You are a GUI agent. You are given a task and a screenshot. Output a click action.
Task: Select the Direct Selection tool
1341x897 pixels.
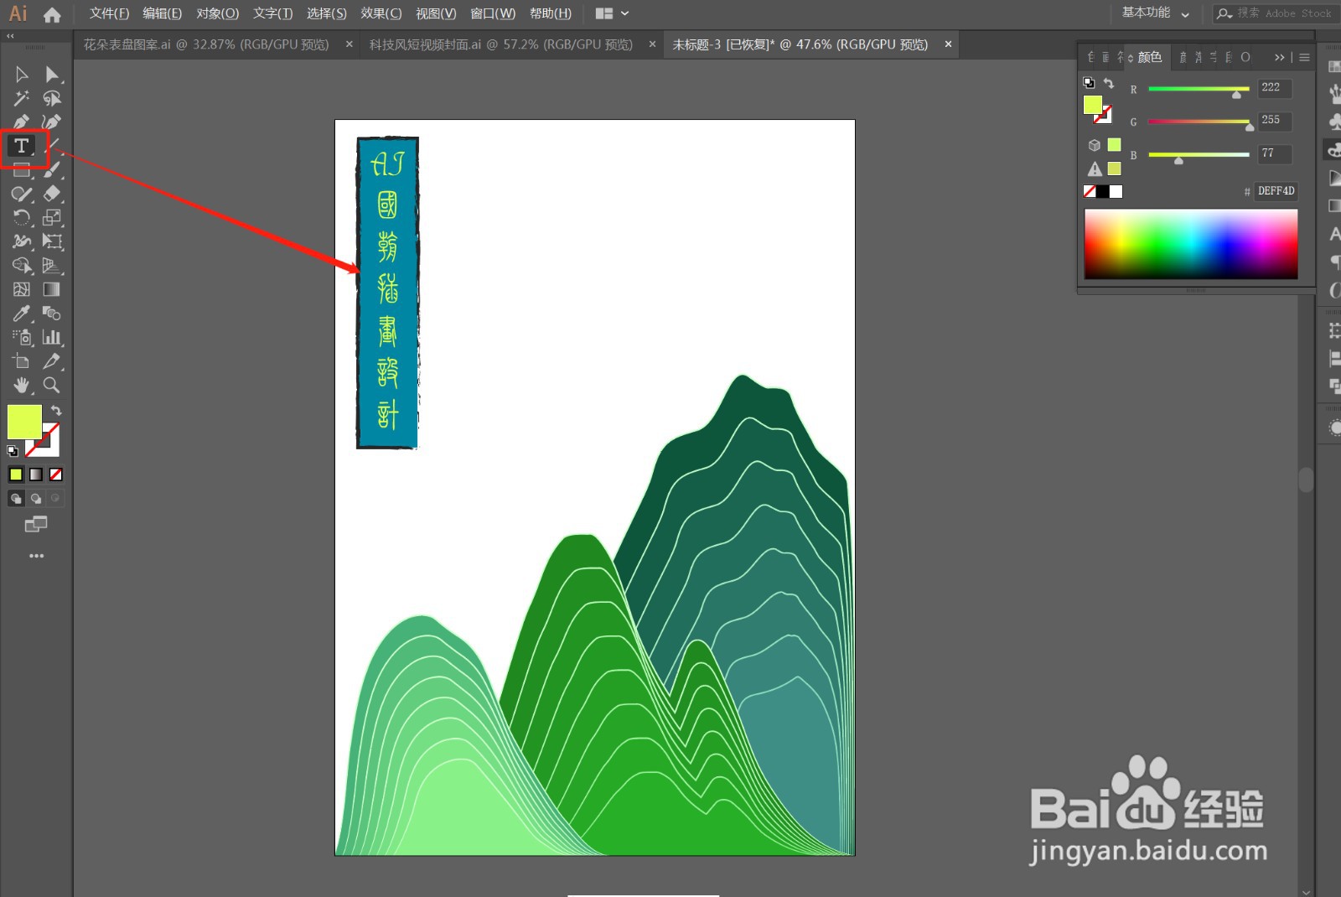pos(52,75)
